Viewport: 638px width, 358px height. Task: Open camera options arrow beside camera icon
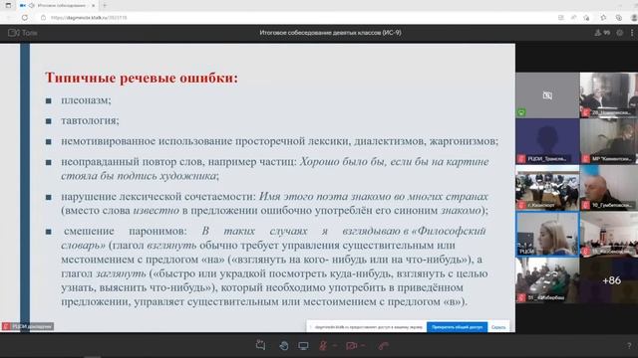coord(363,346)
